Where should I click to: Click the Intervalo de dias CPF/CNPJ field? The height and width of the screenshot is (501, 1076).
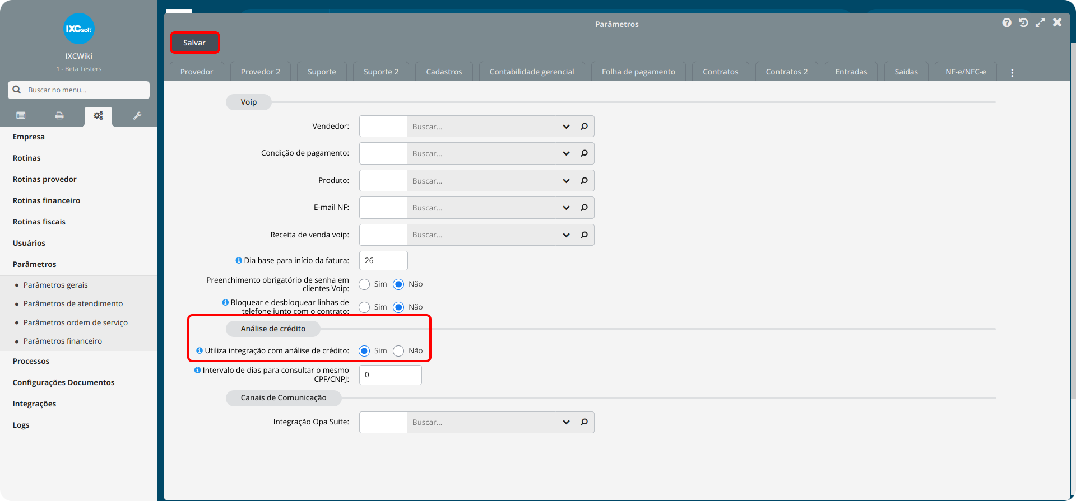[x=391, y=375]
